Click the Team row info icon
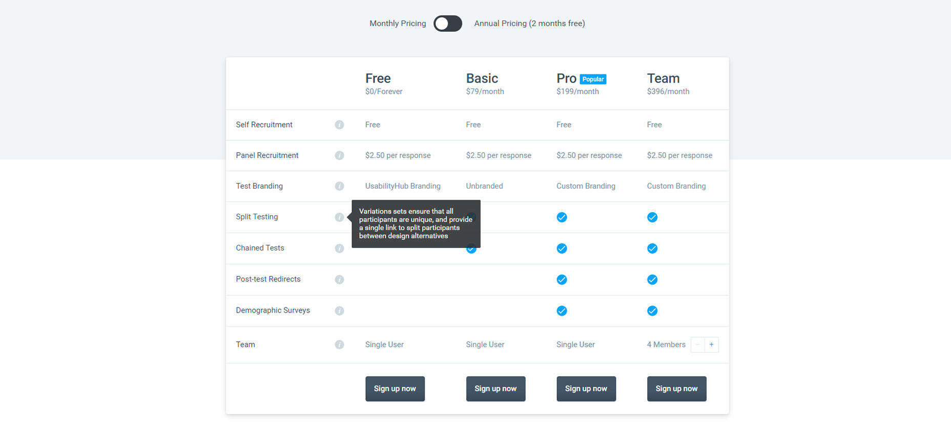Viewport: 951px width, 433px height. point(339,345)
